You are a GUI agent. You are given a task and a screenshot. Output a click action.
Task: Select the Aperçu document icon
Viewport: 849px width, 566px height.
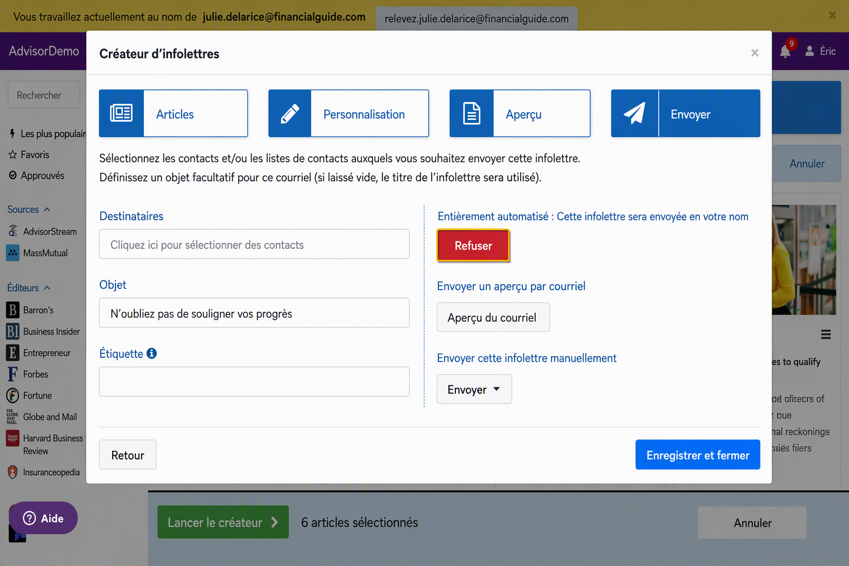point(471,113)
